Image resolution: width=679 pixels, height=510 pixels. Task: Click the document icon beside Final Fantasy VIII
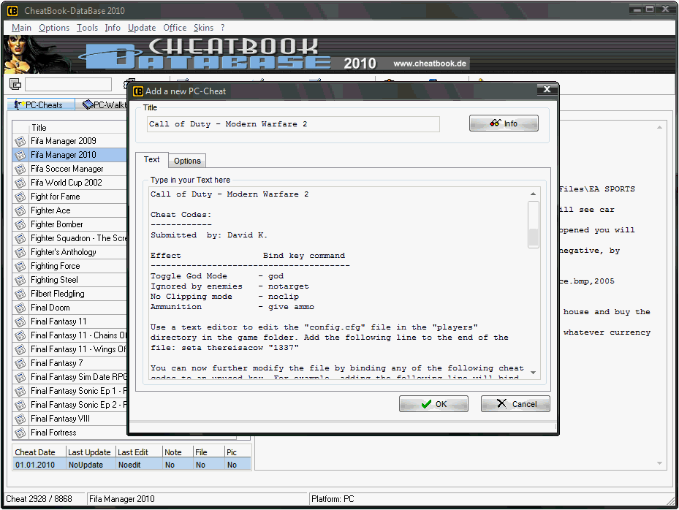point(21,419)
